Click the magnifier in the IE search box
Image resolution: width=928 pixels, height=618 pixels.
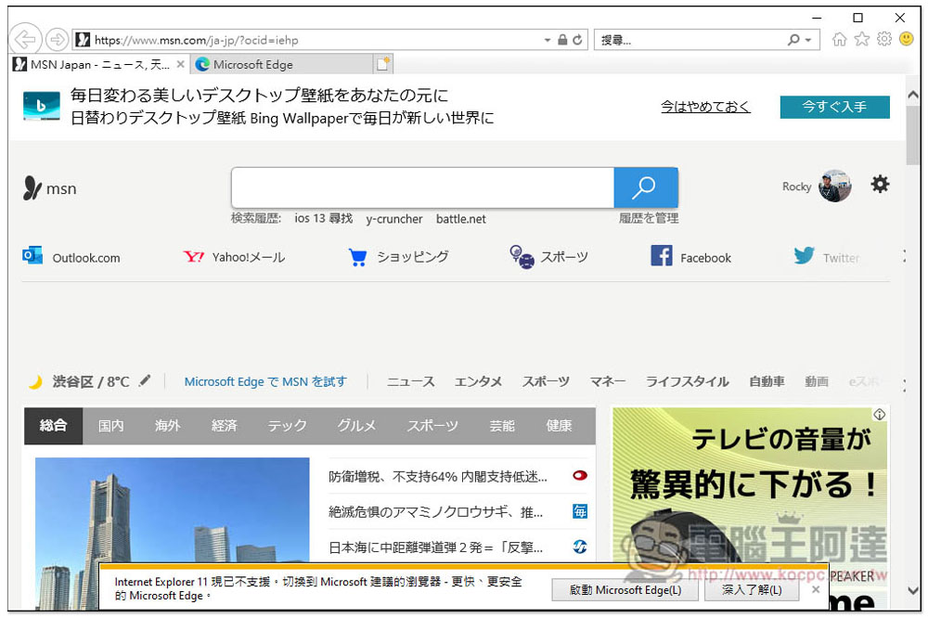(x=793, y=40)
